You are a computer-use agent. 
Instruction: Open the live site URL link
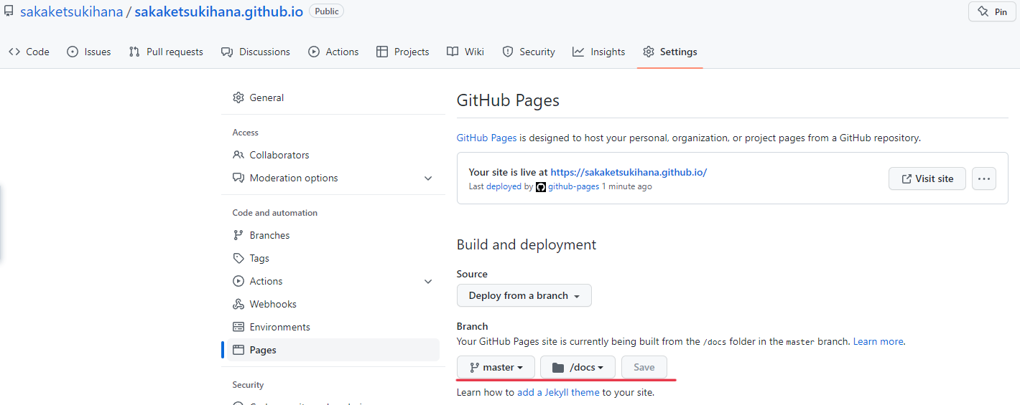pyautogui.click(x=629, y=172)
